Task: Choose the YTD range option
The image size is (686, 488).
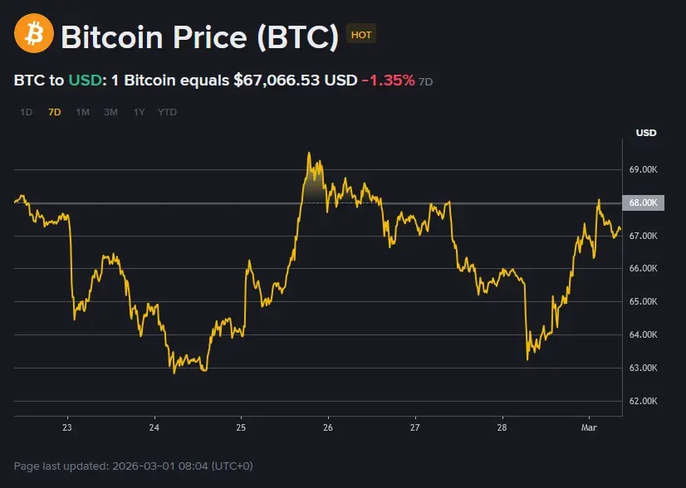Action: pyautogui.click(x=167, y=112)
